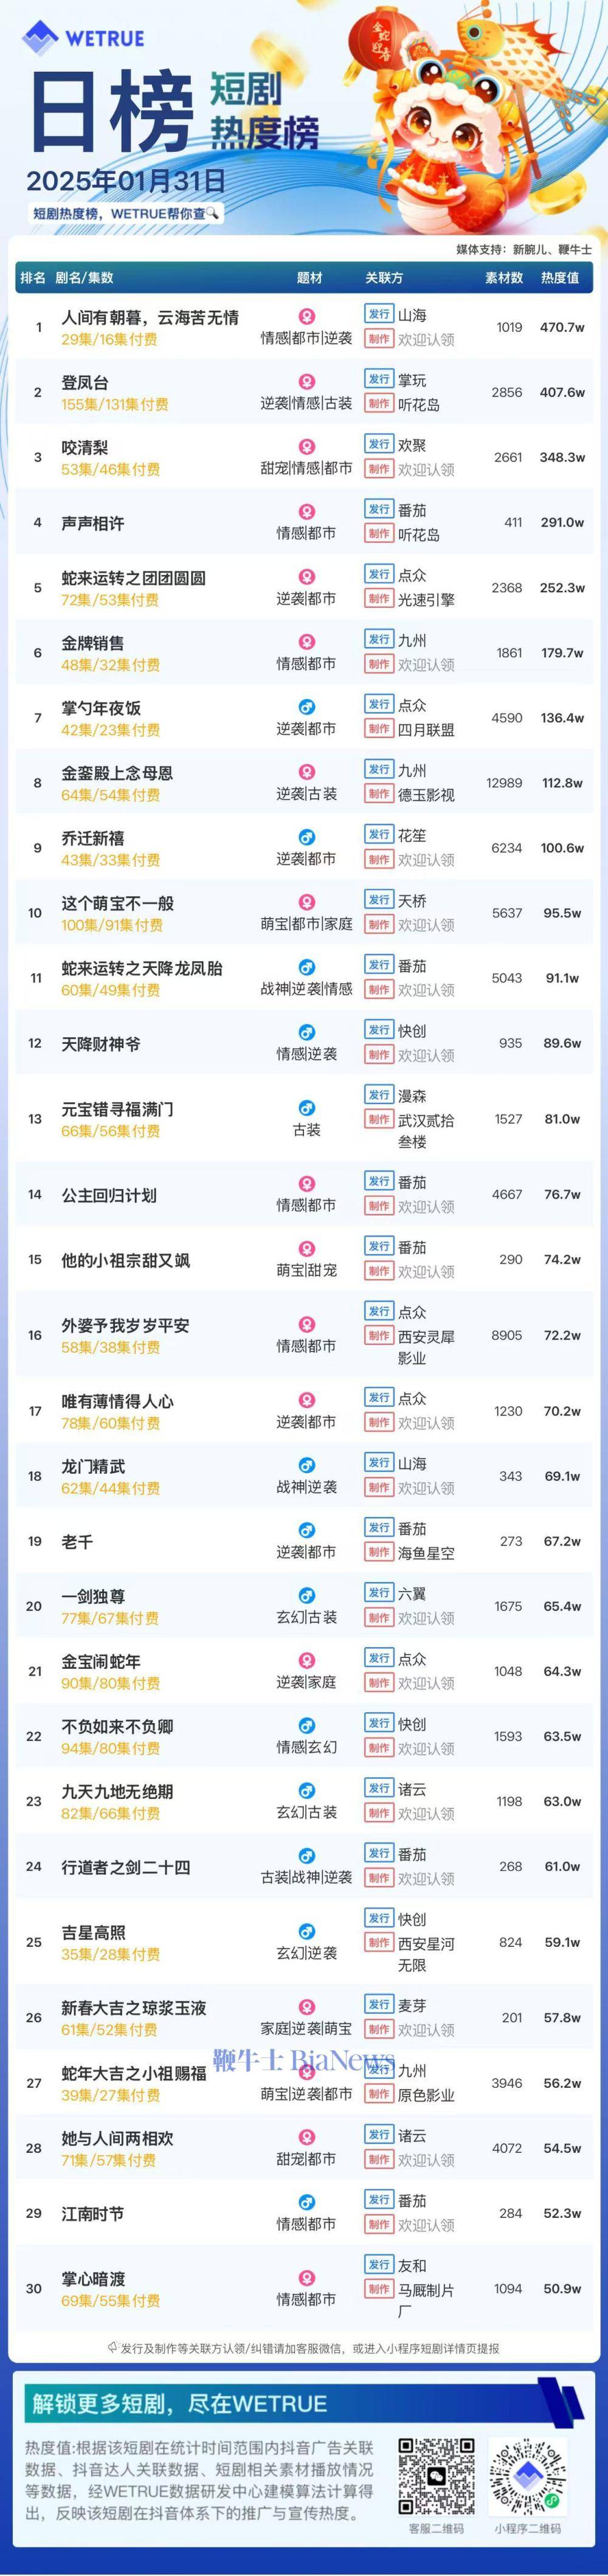This screenshot has height=2576, width=608.
Task: Click the female audience icon for 登凤台
Action: point(307,382)
